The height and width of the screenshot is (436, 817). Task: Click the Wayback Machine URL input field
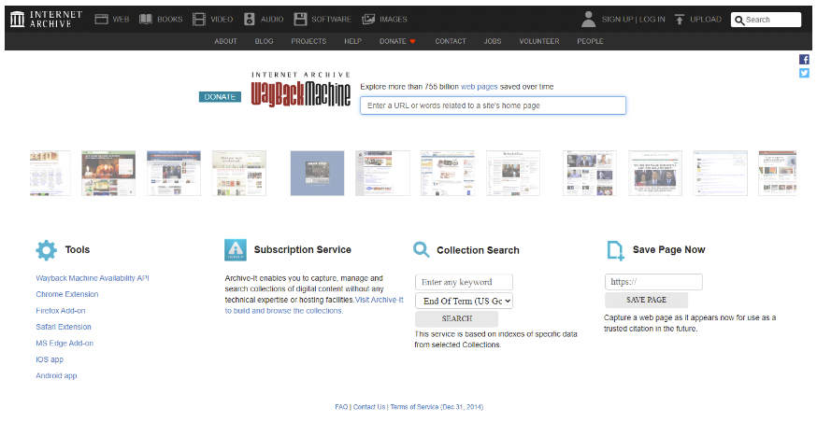click(x=493, y=105)
